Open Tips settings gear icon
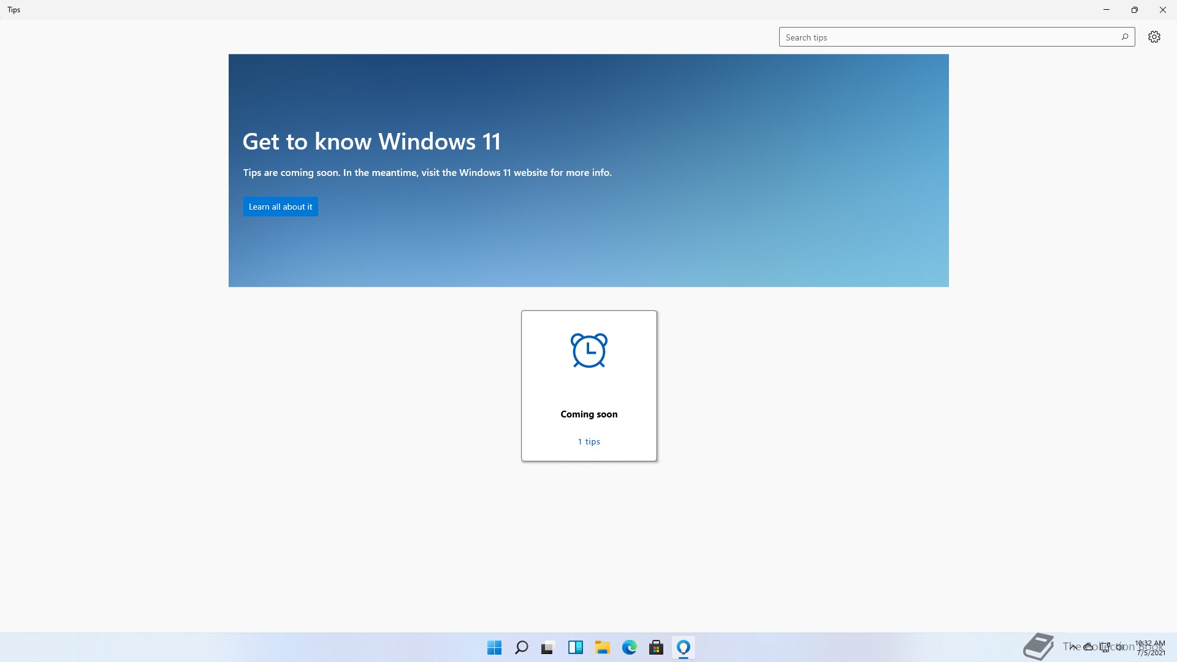This screenshot has width=1177, height=662. coord(1154,37)
